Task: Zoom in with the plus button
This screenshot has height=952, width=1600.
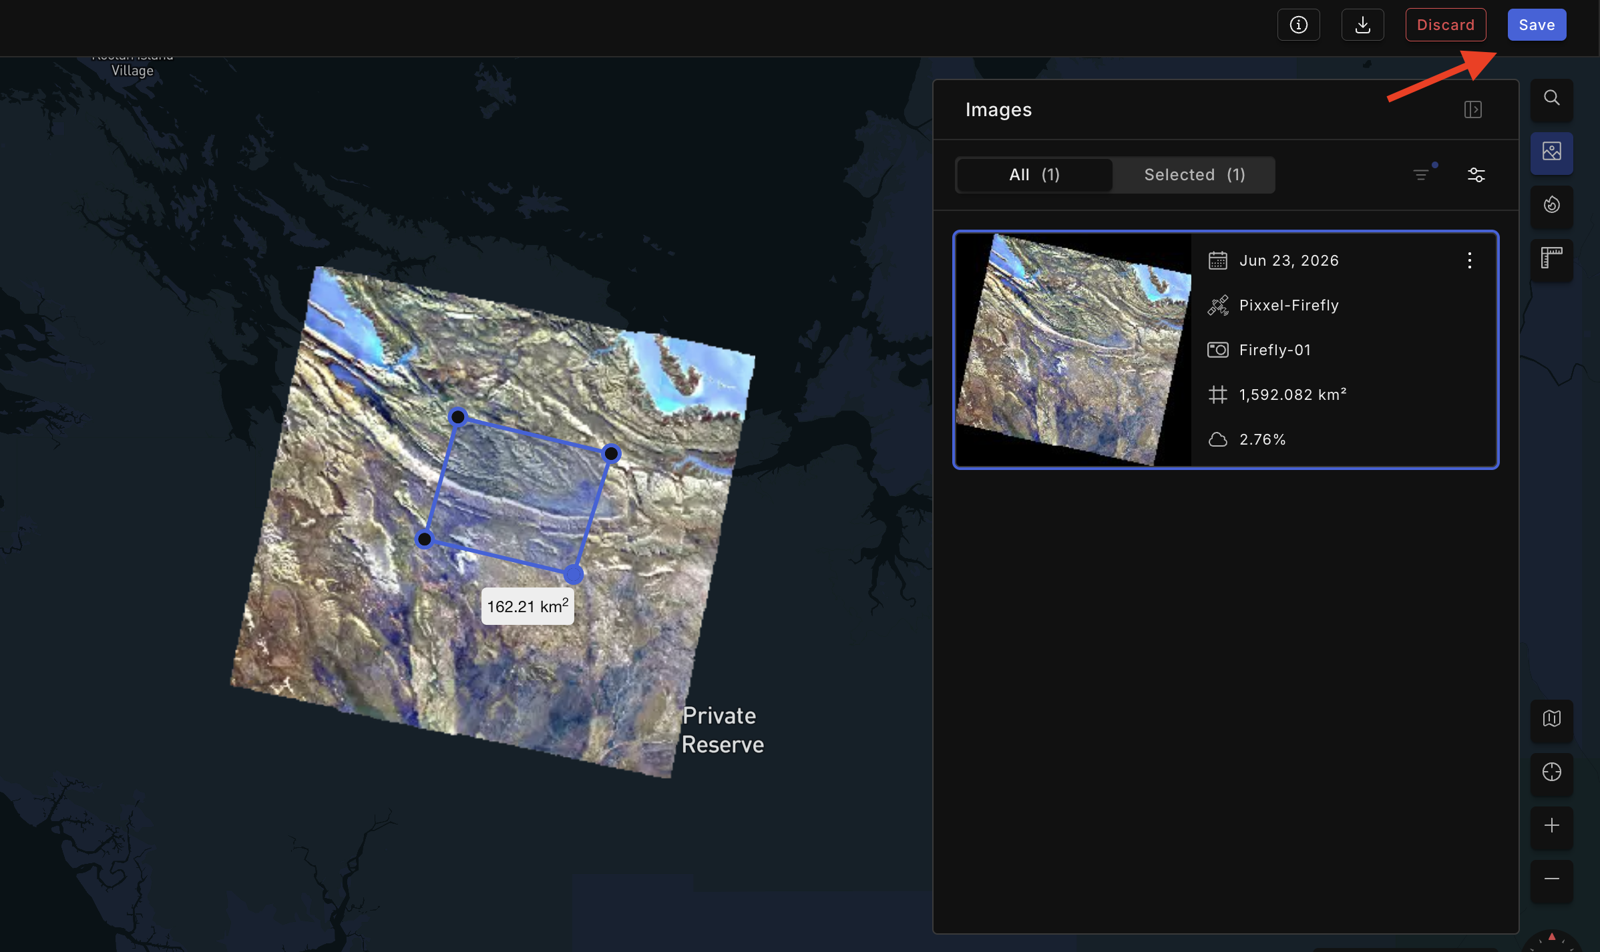Action: coord(1551,826)
